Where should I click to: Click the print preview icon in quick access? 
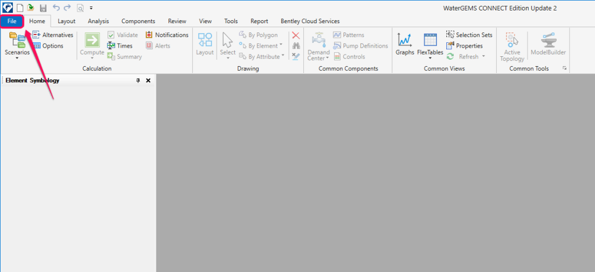click(x=80, y=7)
